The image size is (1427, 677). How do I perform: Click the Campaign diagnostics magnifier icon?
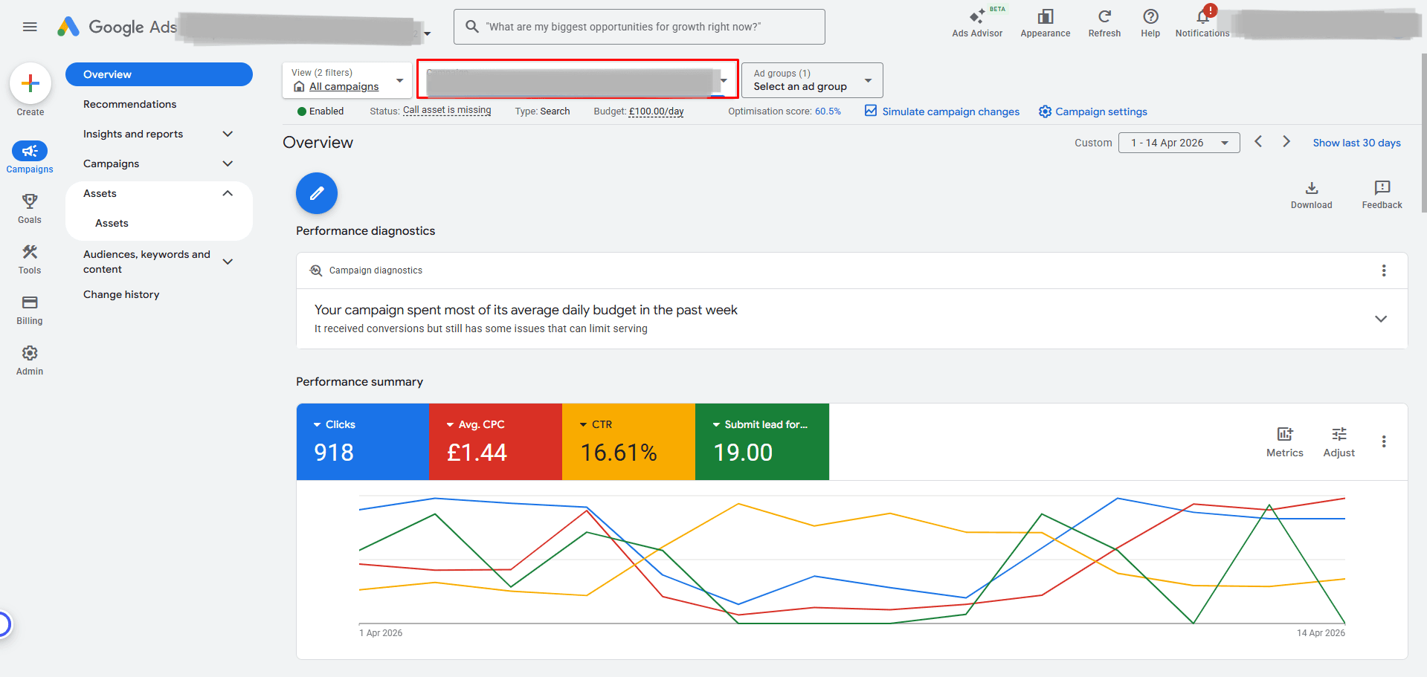click(316, 271)
